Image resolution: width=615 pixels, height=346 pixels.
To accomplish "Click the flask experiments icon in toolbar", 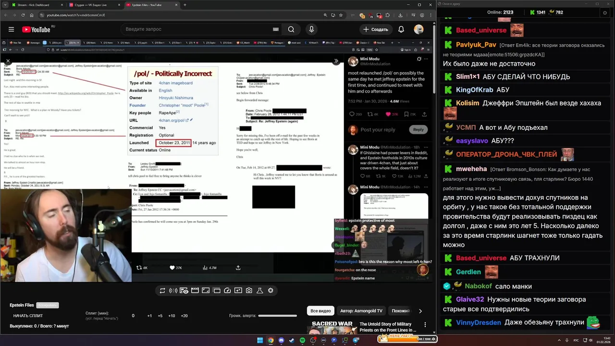I will (260, 291).
